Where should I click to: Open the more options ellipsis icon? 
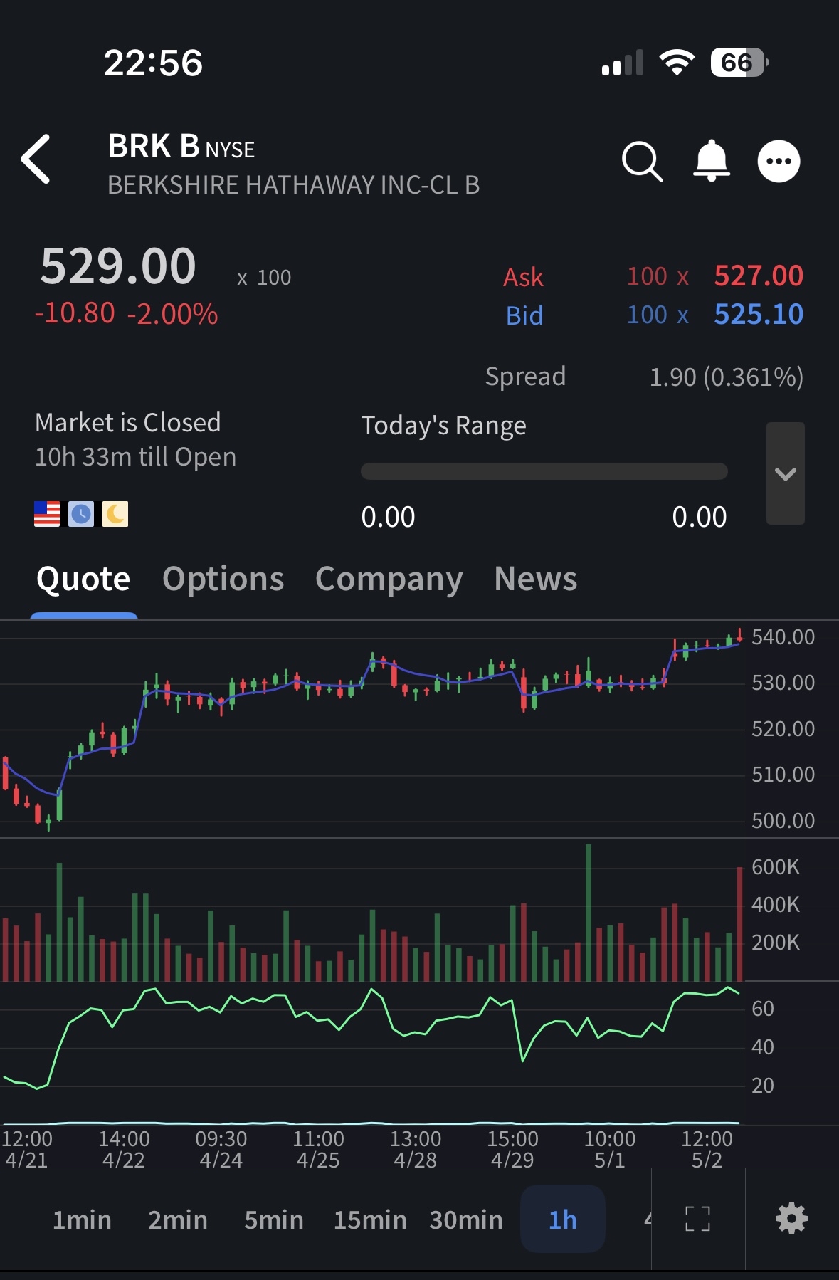tap(779, 162)
